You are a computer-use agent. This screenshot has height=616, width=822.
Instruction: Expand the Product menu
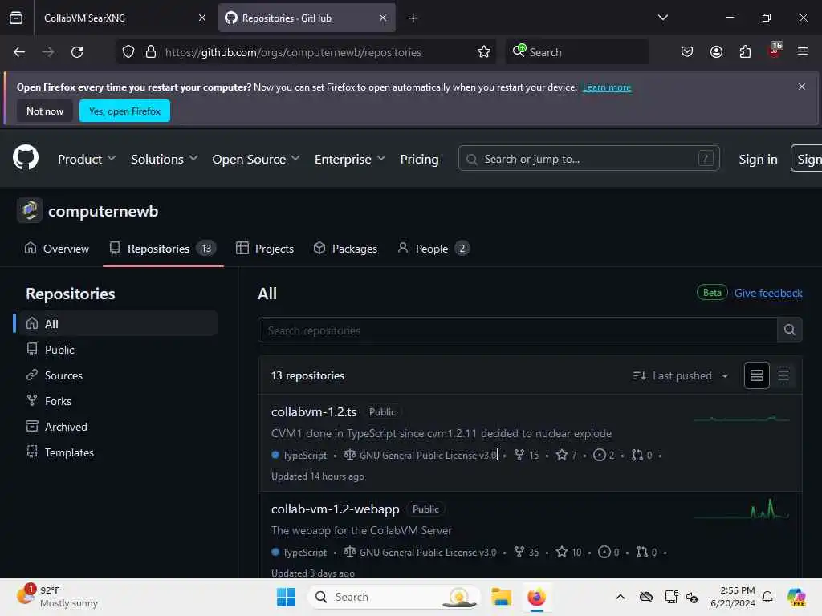click(x=87, y=159)
